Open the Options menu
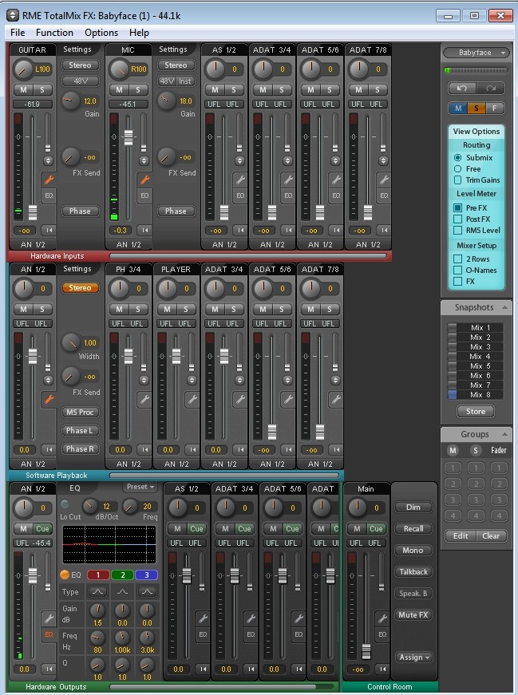Viewport: 518px width, 695px height. tap(101, 33)
